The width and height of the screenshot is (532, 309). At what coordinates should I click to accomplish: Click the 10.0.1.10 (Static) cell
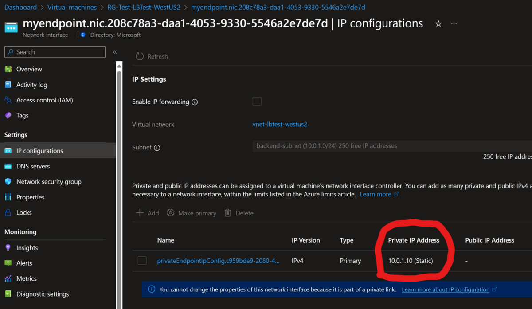click(x=411, y=261)
